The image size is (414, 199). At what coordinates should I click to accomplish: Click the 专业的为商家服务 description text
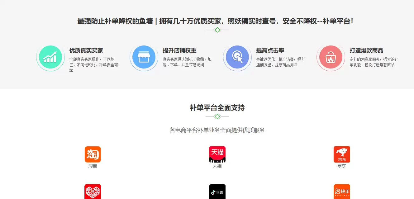pos(374,62)
